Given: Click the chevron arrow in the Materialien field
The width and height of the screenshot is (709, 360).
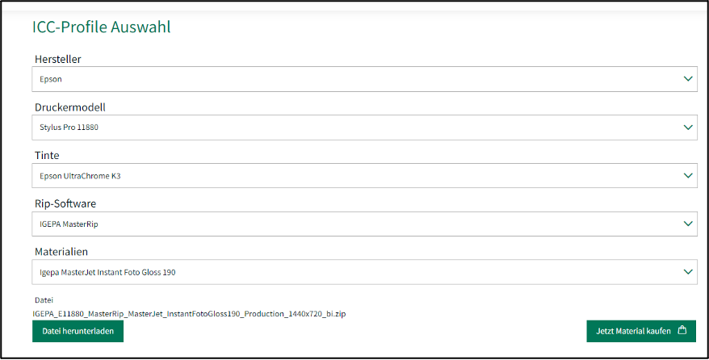Looking at the screenshot, I should coord(688,272).
